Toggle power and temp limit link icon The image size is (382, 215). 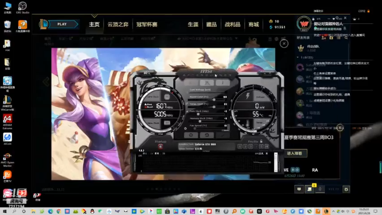coord(187,104)
